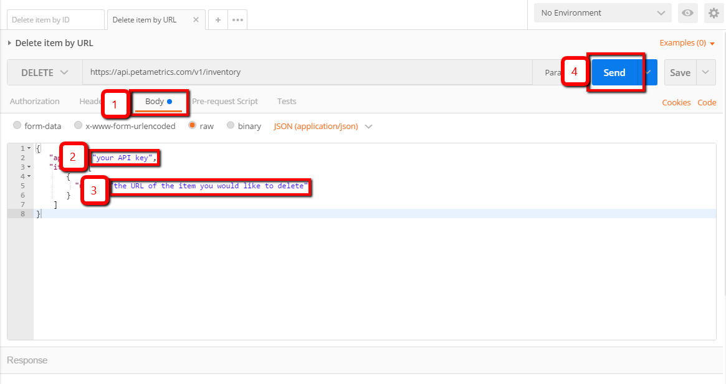Place cursor on line 8 closing brace
Screen dimensions: 726x384
(39, 214)
